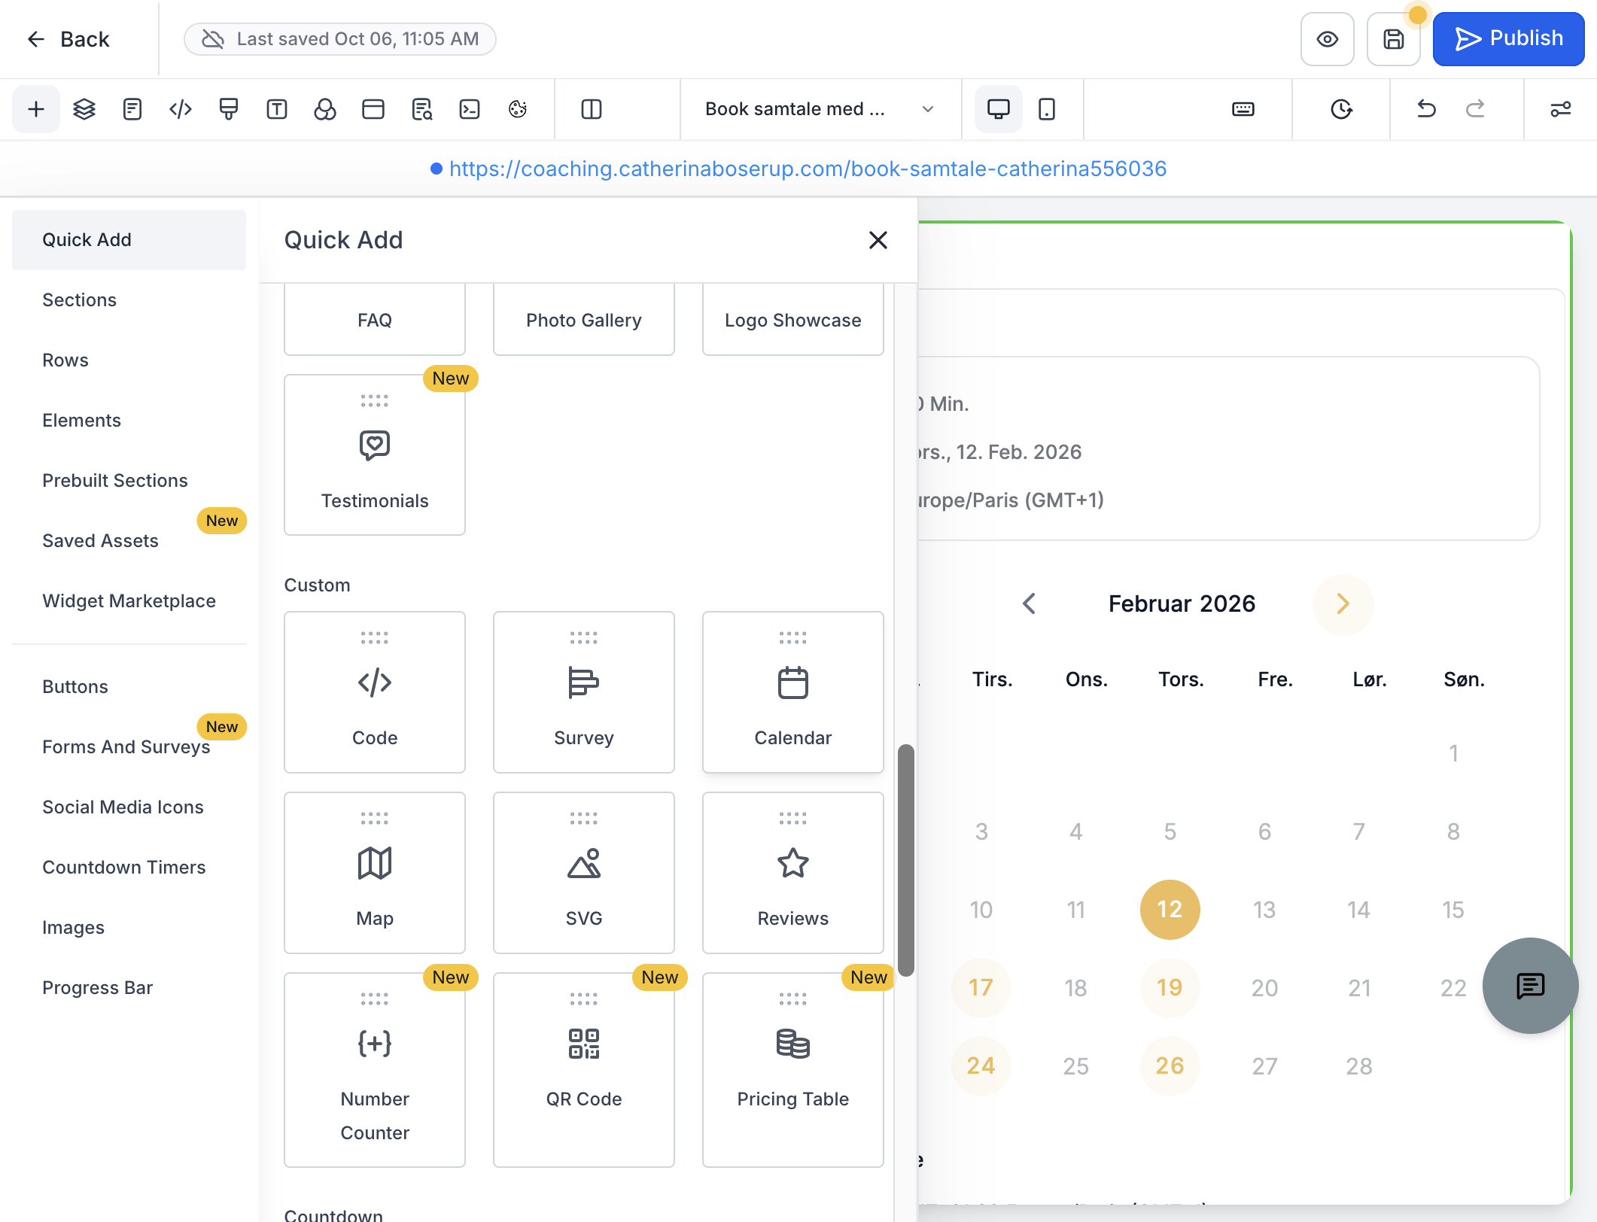Toggle the split column layout icon

coord(592,109)
